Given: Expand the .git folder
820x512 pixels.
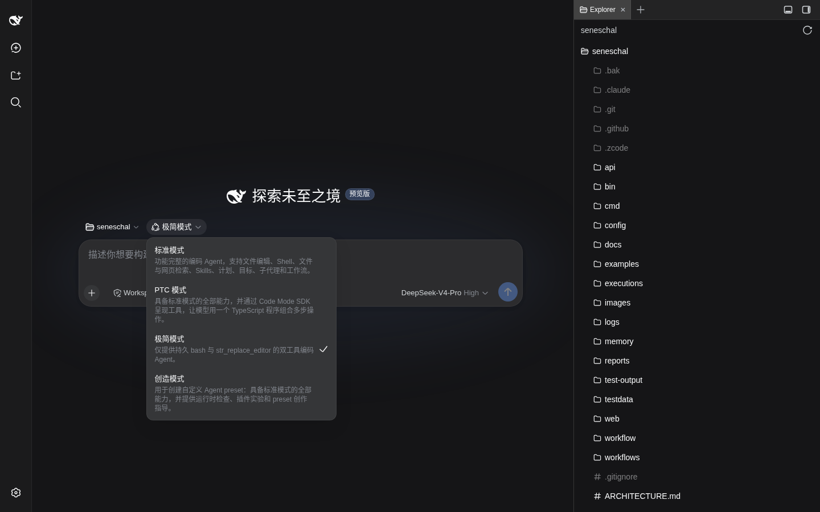Looking at the screenshot, I should [697, 109].
